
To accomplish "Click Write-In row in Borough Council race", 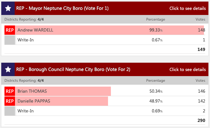I will 105,111.
